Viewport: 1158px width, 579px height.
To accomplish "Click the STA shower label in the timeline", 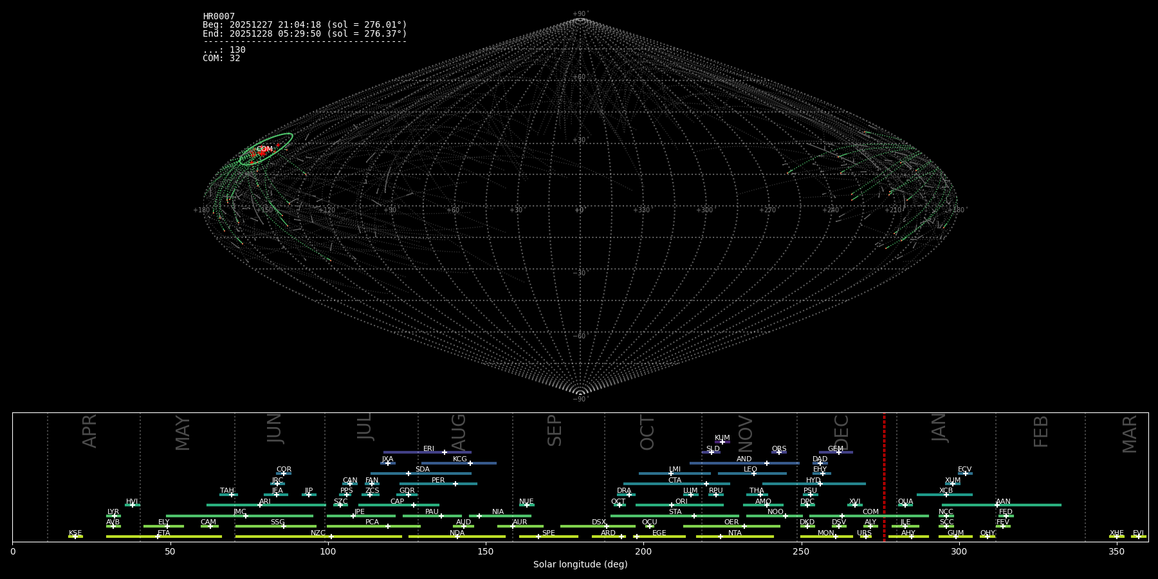I will pyautogui.click(x=675, y=512).
